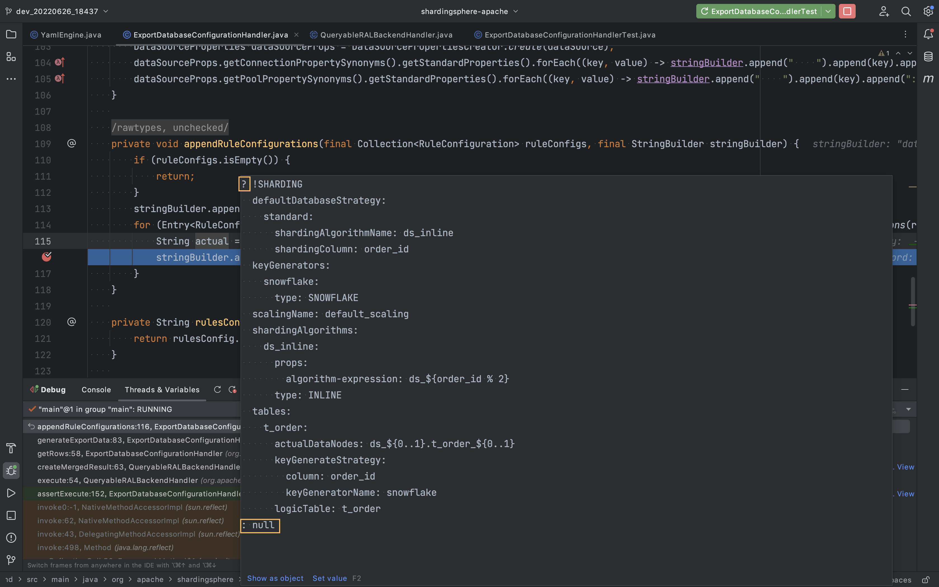The width and height of the screenshot is (939, 587).
Task: Click the Rerun icon in the Debug toolbar
Action: point(218,389)
